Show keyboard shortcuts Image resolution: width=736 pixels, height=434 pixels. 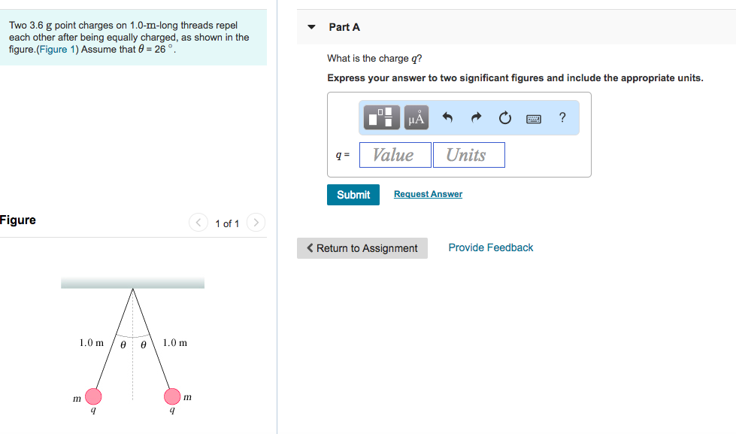click(x=534, y=118)
